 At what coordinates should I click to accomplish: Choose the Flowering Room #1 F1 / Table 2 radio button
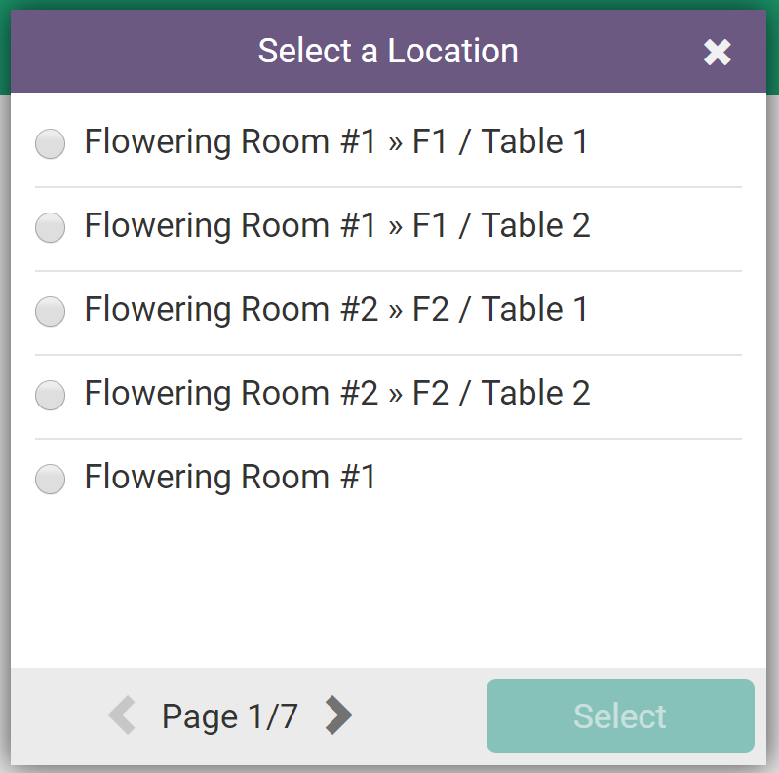[x=50, y=228]
